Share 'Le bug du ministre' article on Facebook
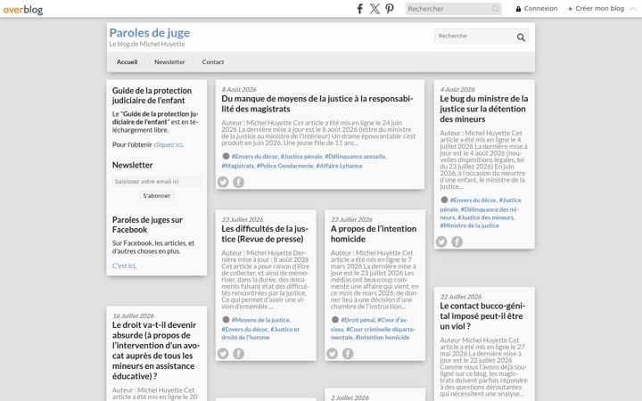 click(x=457, y=241)
